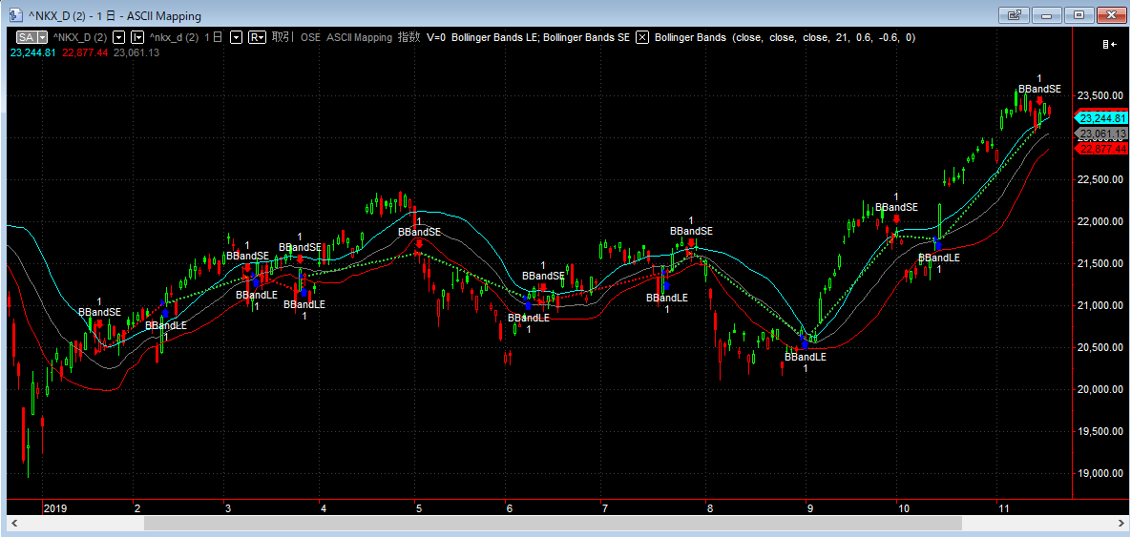Click the cyan 23,244.81 price axis tag
Viewport: 1131px width, 537px height.
[1100, 118]
